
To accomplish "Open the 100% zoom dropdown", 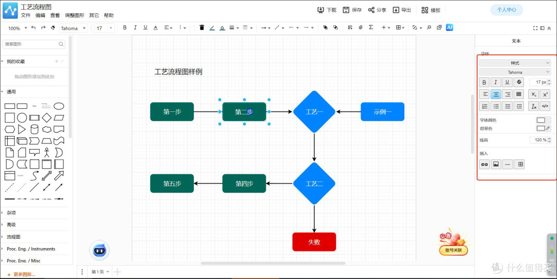I will pos(18,28).
